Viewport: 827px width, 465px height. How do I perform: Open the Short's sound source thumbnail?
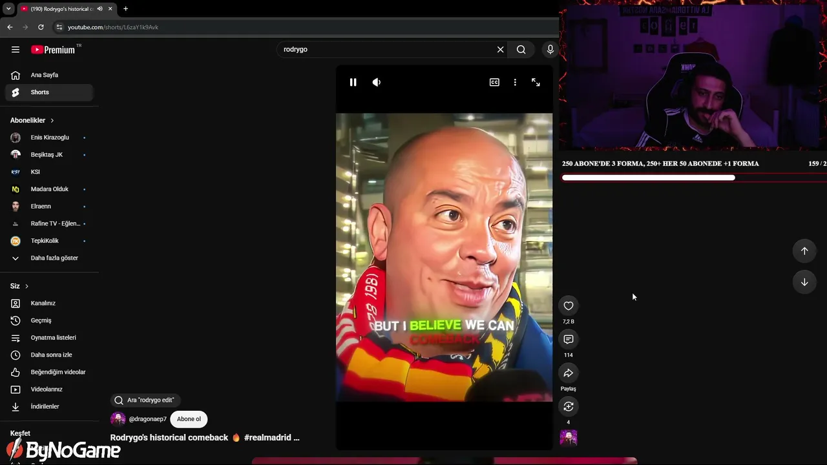[569, 438]
